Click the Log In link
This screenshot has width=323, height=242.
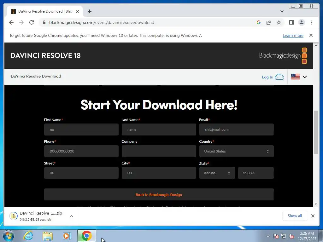(267, 77)
